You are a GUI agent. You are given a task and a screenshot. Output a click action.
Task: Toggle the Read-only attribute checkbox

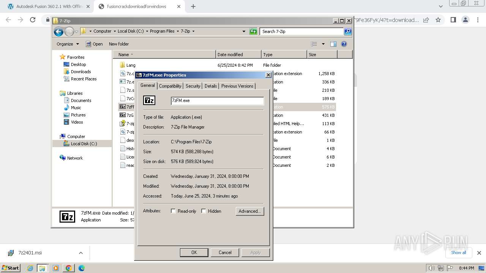pyautogui.click(x=174, y=211)
